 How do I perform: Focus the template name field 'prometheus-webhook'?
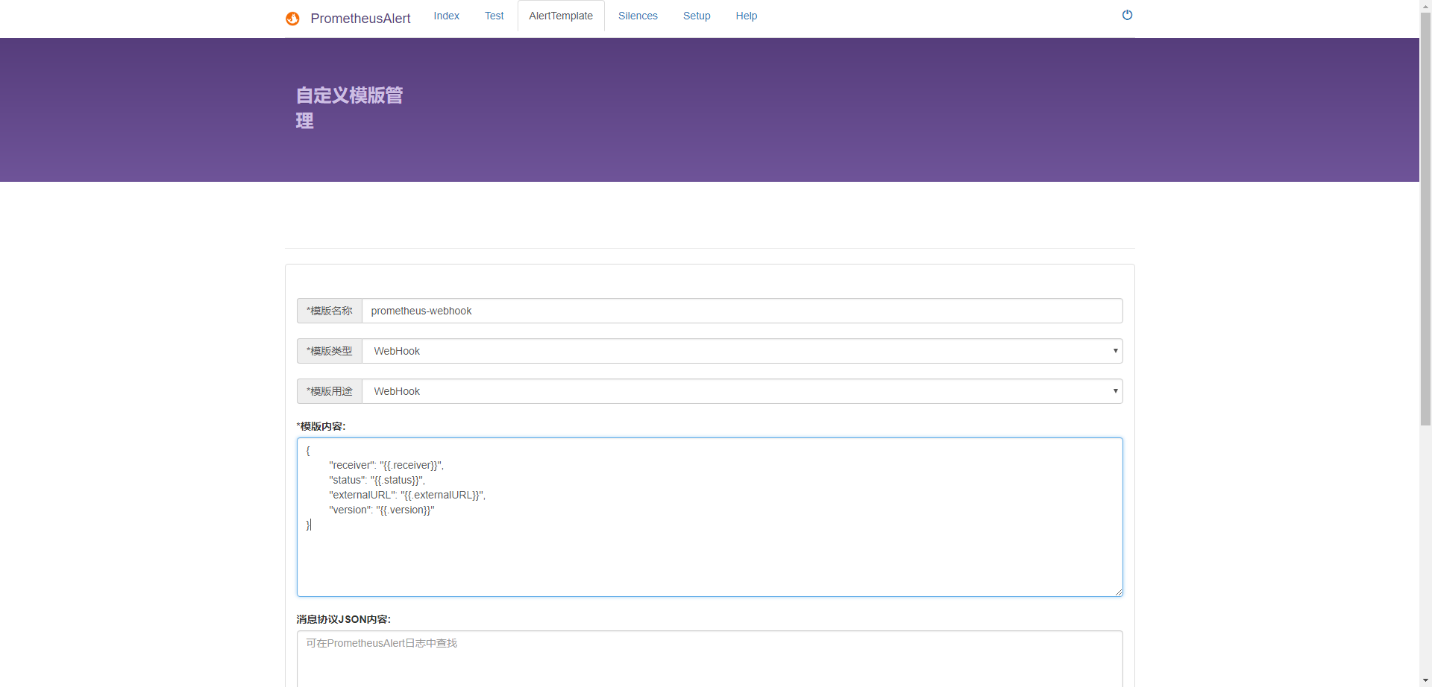[x=742, y=311]
